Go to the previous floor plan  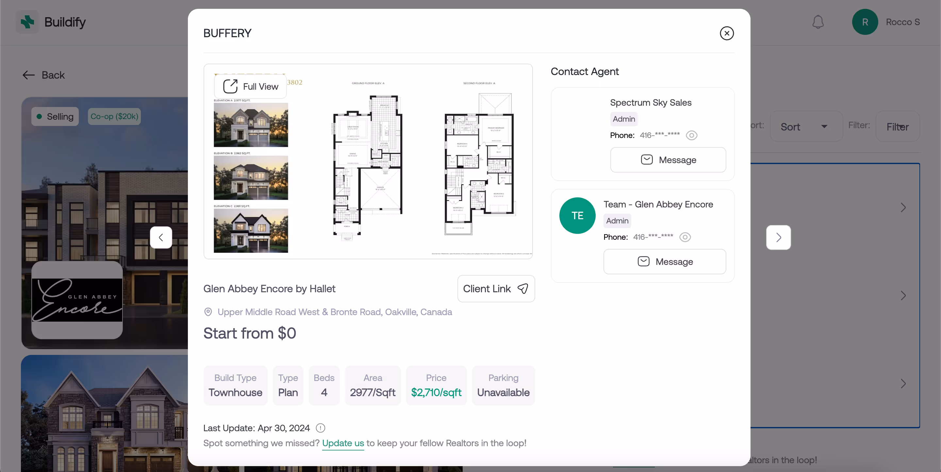[x=161, y=237]
